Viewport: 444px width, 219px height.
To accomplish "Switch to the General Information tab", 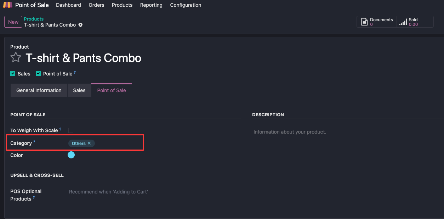I will 39,90.
